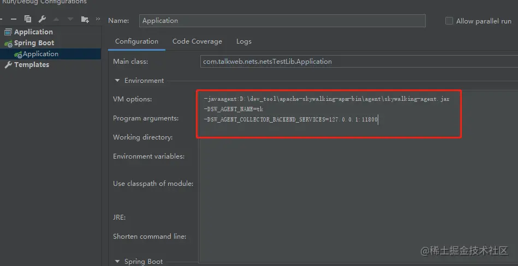Click the -javaagent line in VM options
Image resolution: width=518 pixels, height=266 pixels.
[x=327, y=99]
